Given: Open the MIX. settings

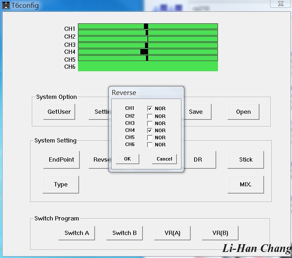Looking at the screenshot, I should pyautogui.click(x=246, y=185).
